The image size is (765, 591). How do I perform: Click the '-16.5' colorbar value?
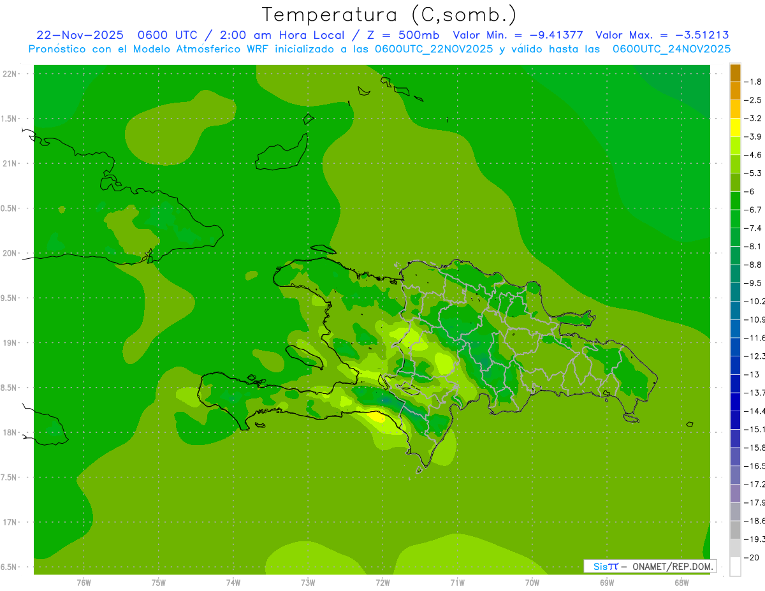pos(754,466)
